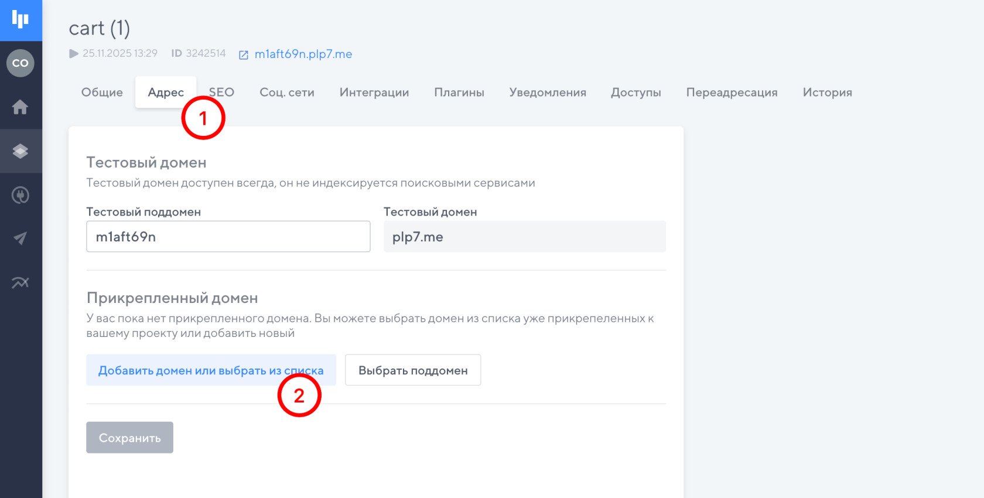The width and height of the screenshot is (984, 498).
Task: Switch to the Интеграции tab
Action: click(374, 93)
